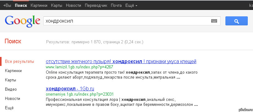Image resolution: width=253 pixels, height=112 pixels.
Task: Click the URL www.lamizil.1gb.ru/index.php?p=4267
Action: (x=79, y=67)
